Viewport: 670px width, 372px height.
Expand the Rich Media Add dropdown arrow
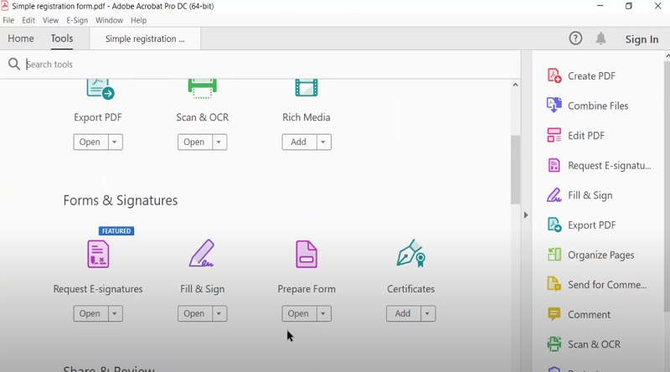click(x=323, y=142)
